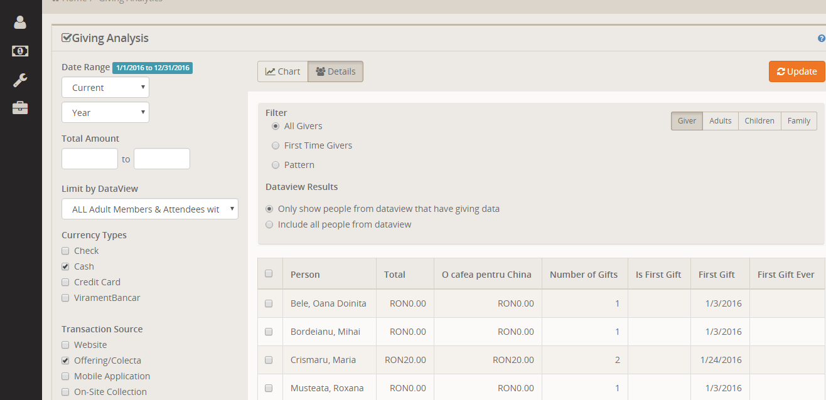Image resolution: width=826 pixels, height=400 pixels.
Task: Expand the Year period dropdown
Action: pos(105,113)
